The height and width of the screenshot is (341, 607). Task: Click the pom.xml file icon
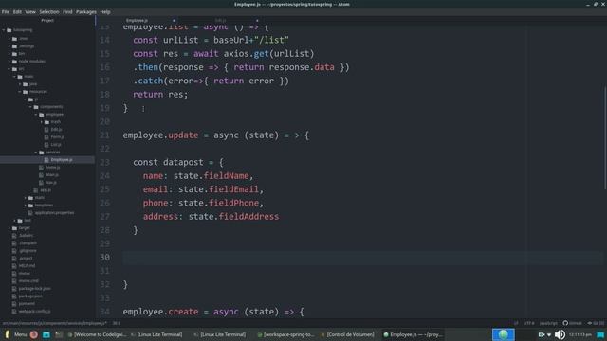14,303
